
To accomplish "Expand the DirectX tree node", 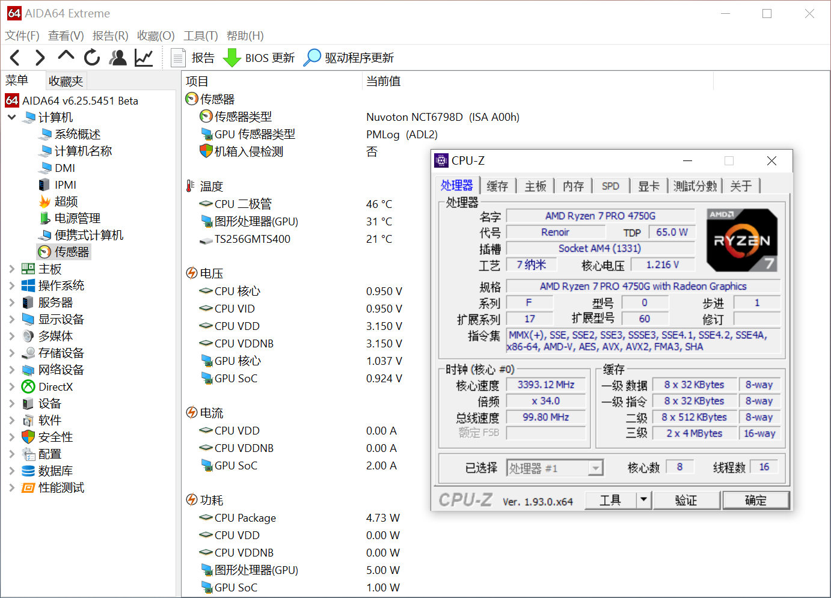I will pyautogui.click(x=12, y=386).
